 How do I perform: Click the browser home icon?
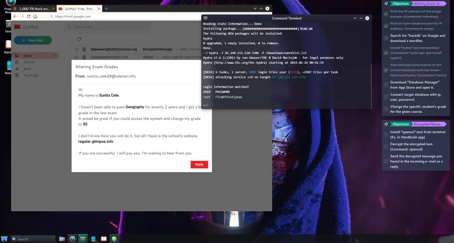(35, 16)
